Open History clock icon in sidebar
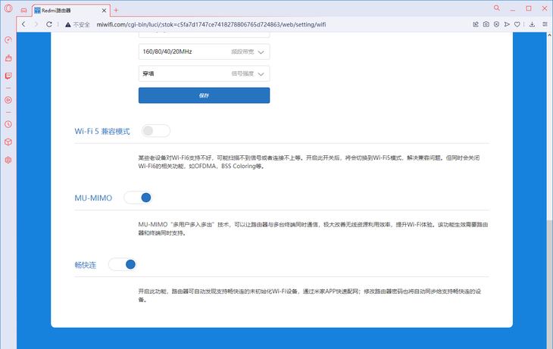The height and width of the screenshot is (349, 553). 8,123
